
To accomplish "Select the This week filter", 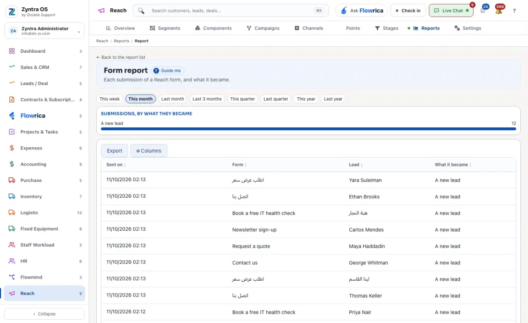I will [109, 99].
